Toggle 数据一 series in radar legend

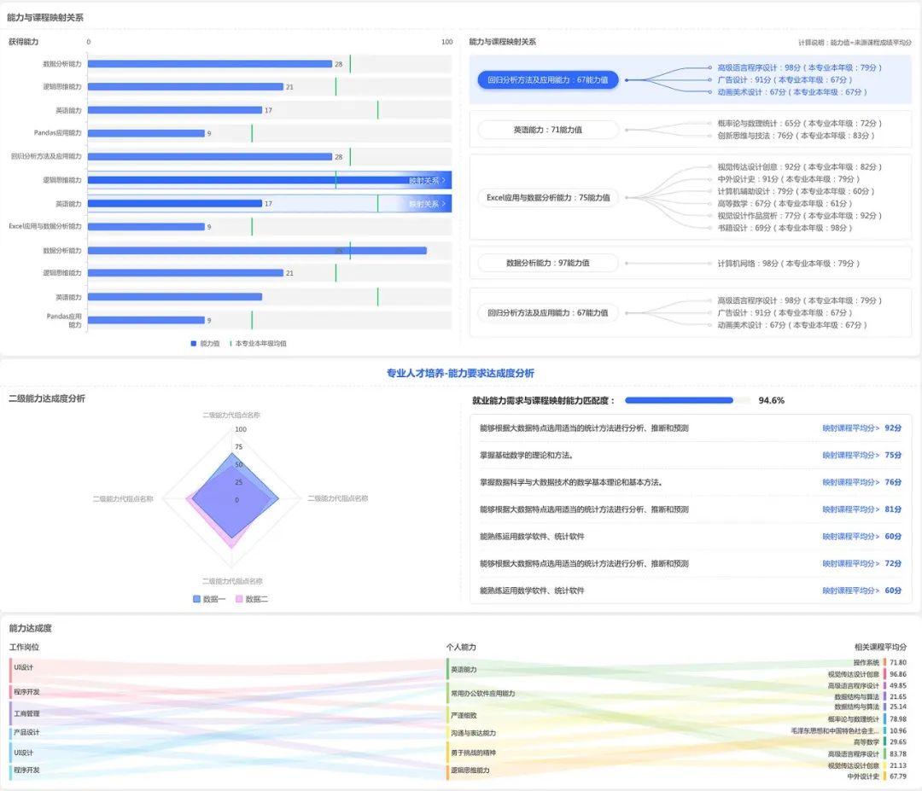[x=198, y=599]
